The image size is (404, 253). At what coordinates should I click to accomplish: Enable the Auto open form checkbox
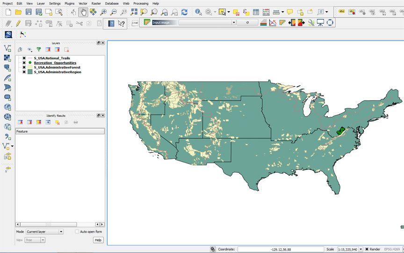[x=77, y=232]
